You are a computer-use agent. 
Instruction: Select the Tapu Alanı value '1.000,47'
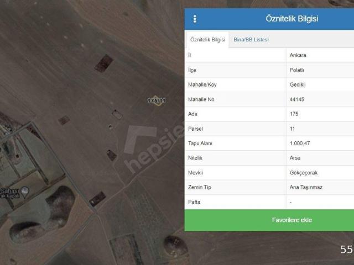click(300, 144)
